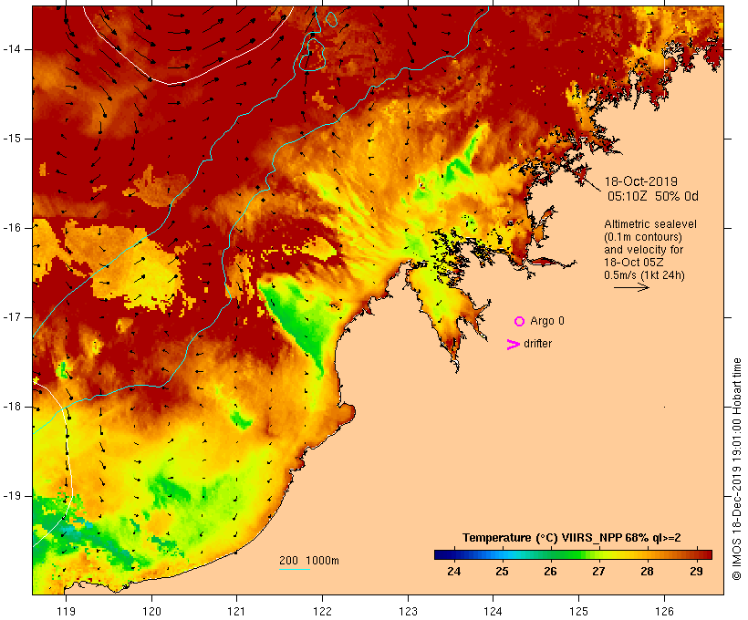Click the '(0.1m contours)' text
Screen dimensions: 748x620
[642, 237]
